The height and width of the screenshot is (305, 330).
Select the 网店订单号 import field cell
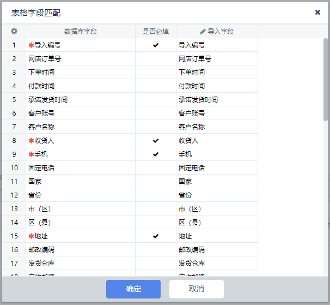[217, 59]
